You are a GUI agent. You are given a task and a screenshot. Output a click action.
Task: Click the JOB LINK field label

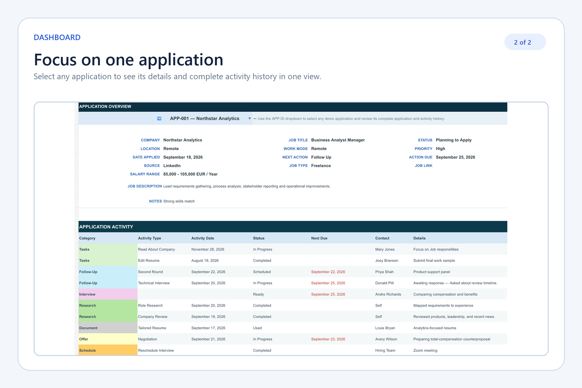coord(424,166)
